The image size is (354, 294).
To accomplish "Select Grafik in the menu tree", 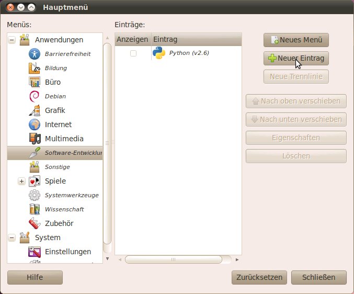I will 54,110.
